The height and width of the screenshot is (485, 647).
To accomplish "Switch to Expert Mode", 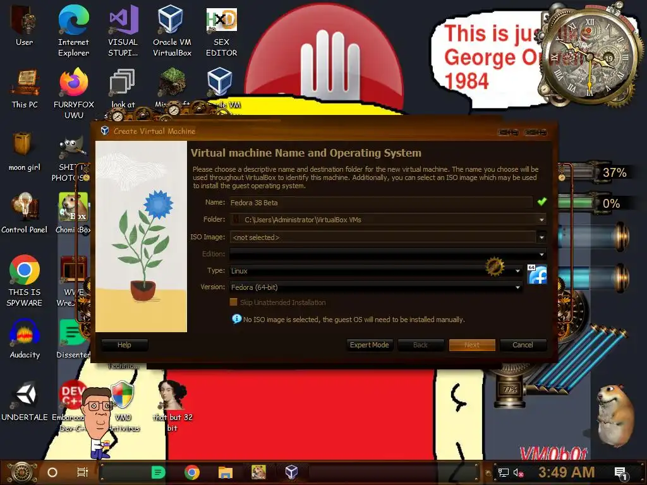I will click(369, 345).
